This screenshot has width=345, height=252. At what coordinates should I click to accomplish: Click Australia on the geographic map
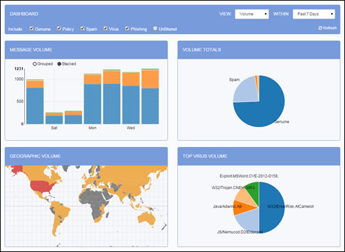[x=147, y=218]
